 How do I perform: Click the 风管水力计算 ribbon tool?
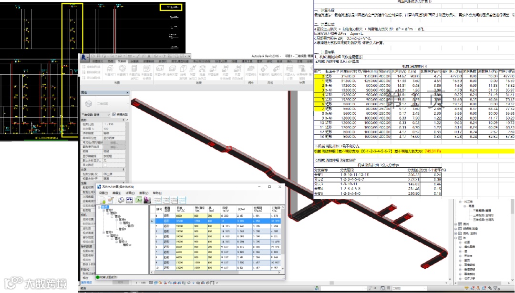coord(290,71)
